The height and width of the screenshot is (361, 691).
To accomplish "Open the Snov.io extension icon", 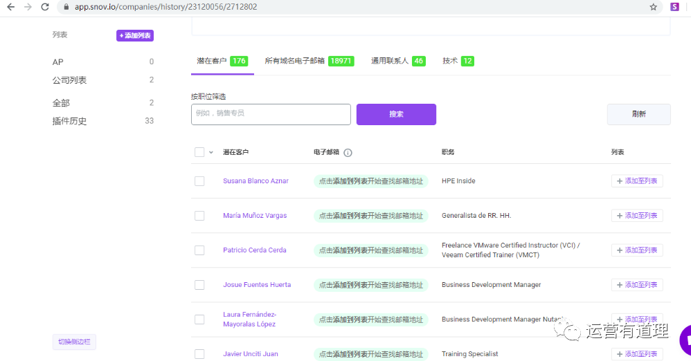I will point(674,7).
